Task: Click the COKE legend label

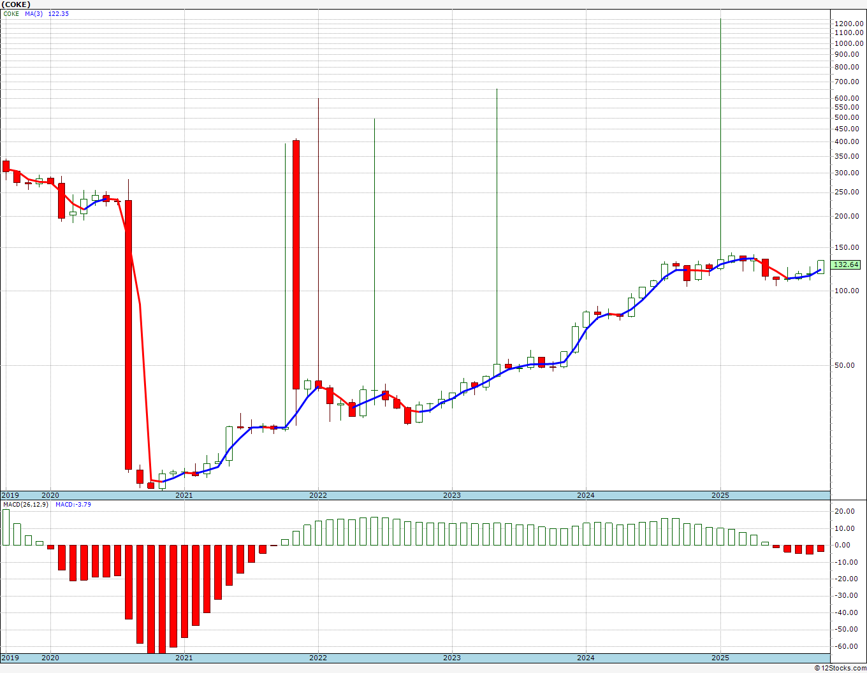Action: tap(11, 13)
